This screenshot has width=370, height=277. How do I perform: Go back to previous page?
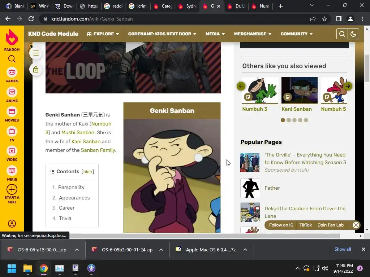click(8, 19)
